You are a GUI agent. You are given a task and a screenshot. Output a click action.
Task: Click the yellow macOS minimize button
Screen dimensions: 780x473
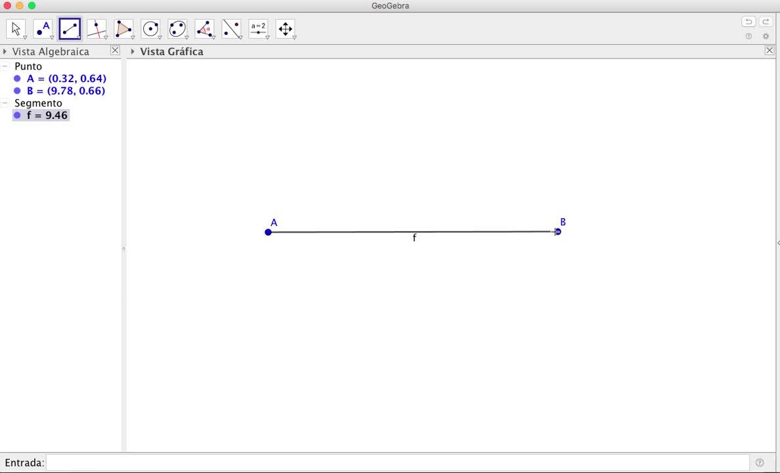pos(20,5)
